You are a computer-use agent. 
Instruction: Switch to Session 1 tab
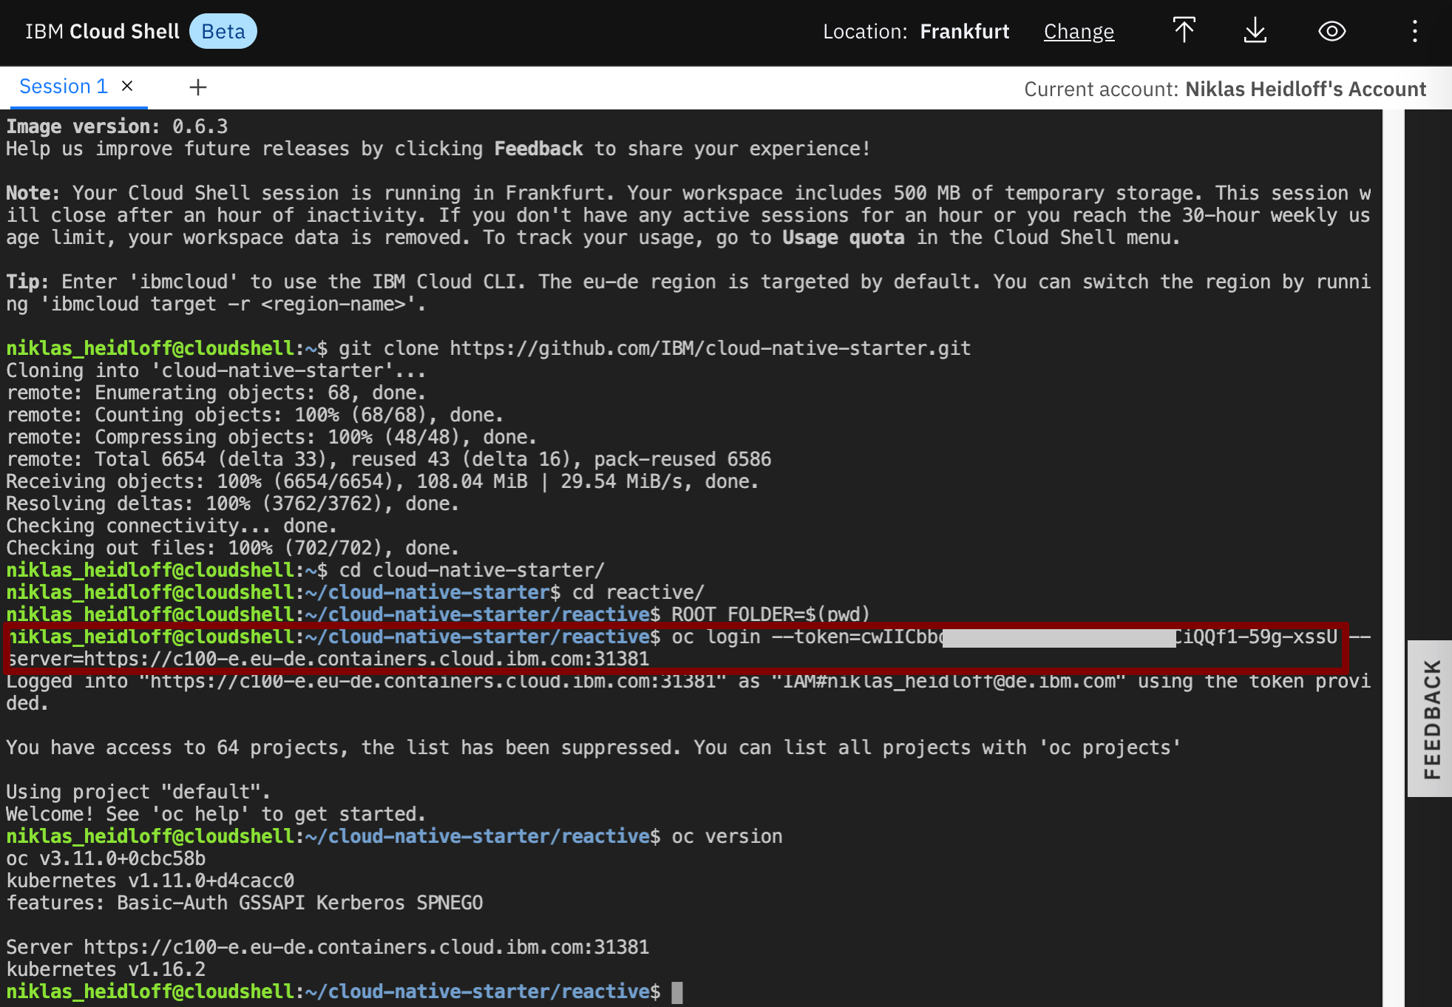[64, 87]
